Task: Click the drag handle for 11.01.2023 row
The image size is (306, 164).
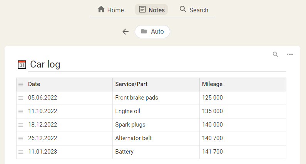Action: coord(21,152)
